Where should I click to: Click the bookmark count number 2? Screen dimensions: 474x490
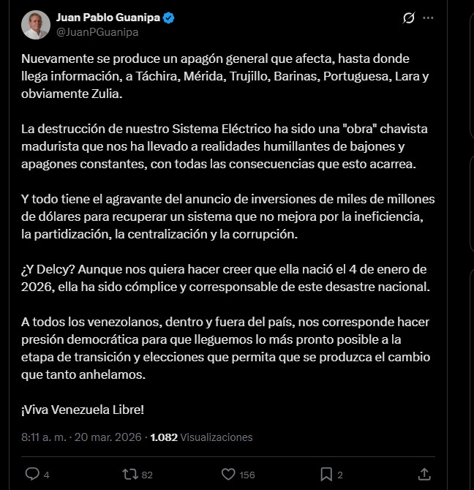pyautogui.click(x=340, y=475)
